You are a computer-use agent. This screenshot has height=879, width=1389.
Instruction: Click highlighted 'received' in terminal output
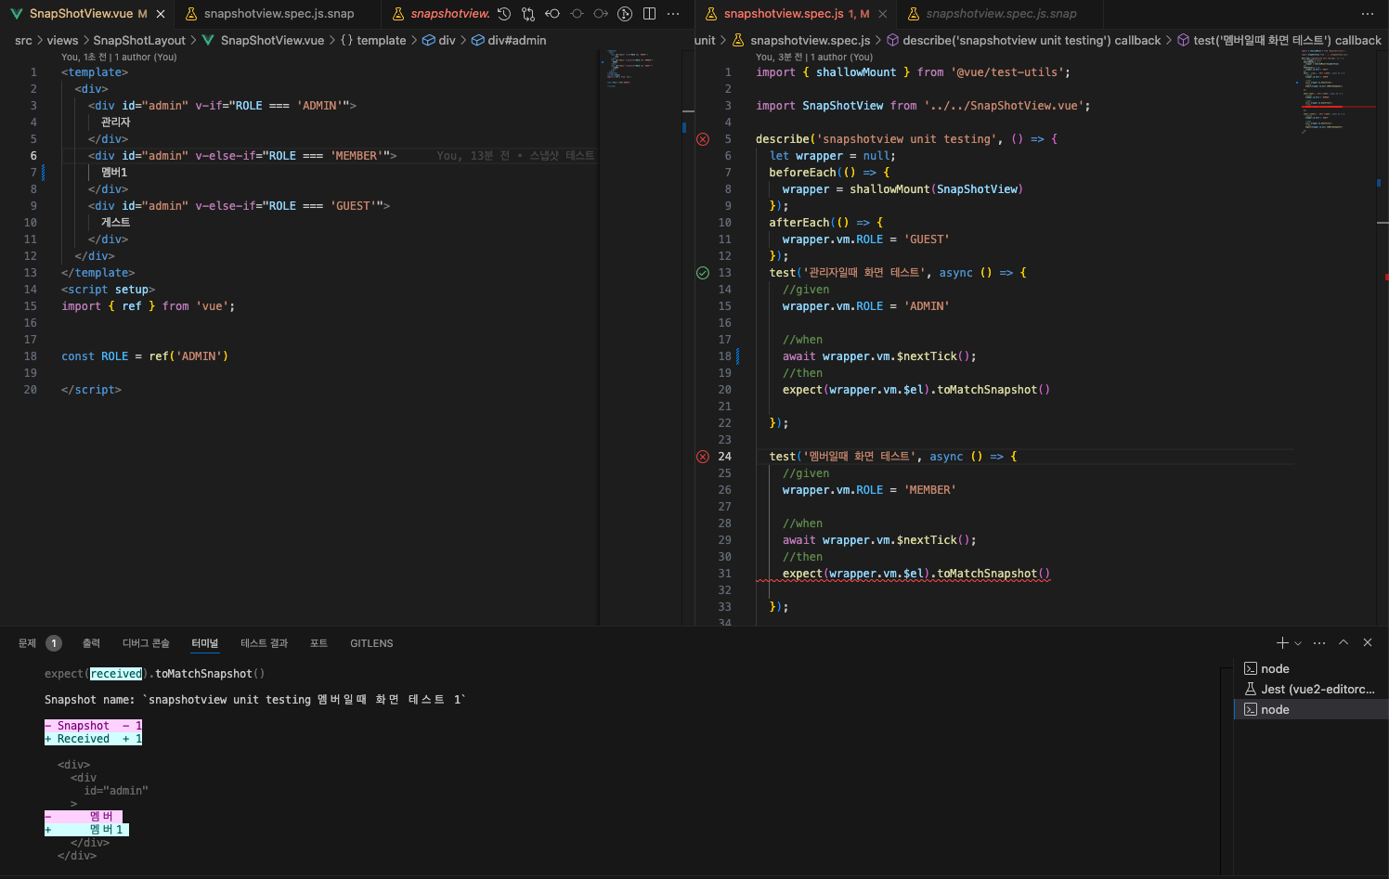tap(116, 674)
